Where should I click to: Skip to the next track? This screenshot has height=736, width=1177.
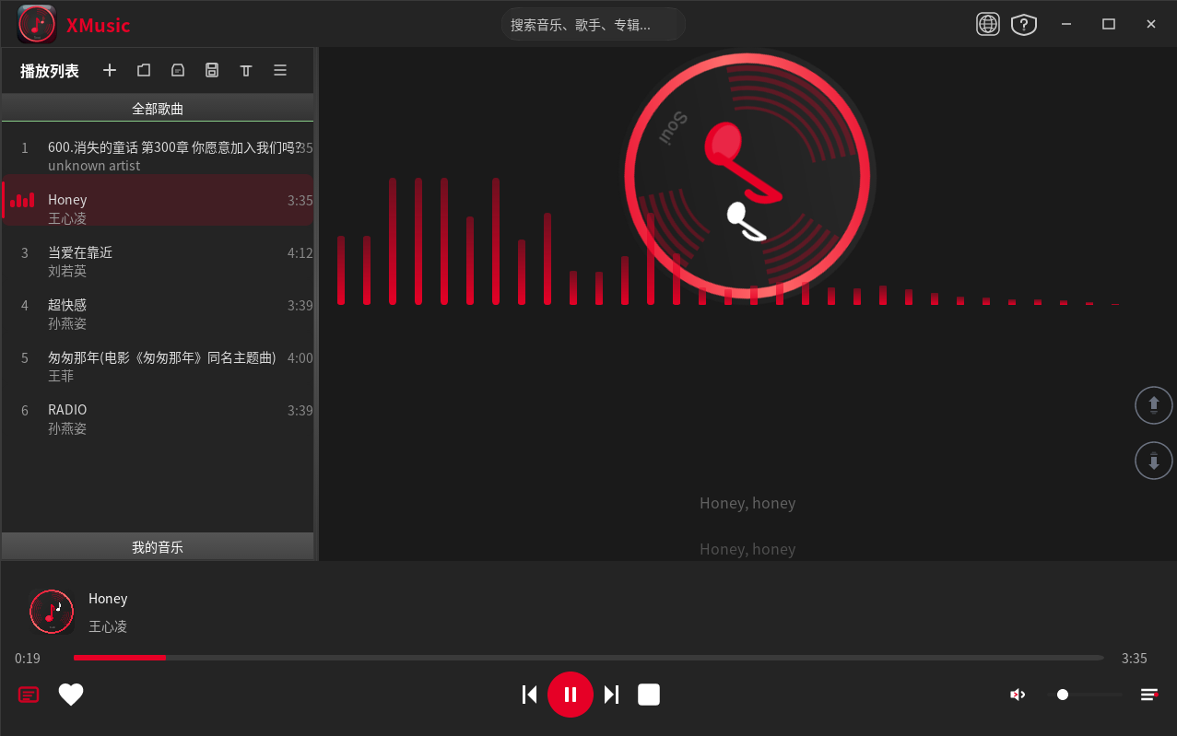pos(611,695)
